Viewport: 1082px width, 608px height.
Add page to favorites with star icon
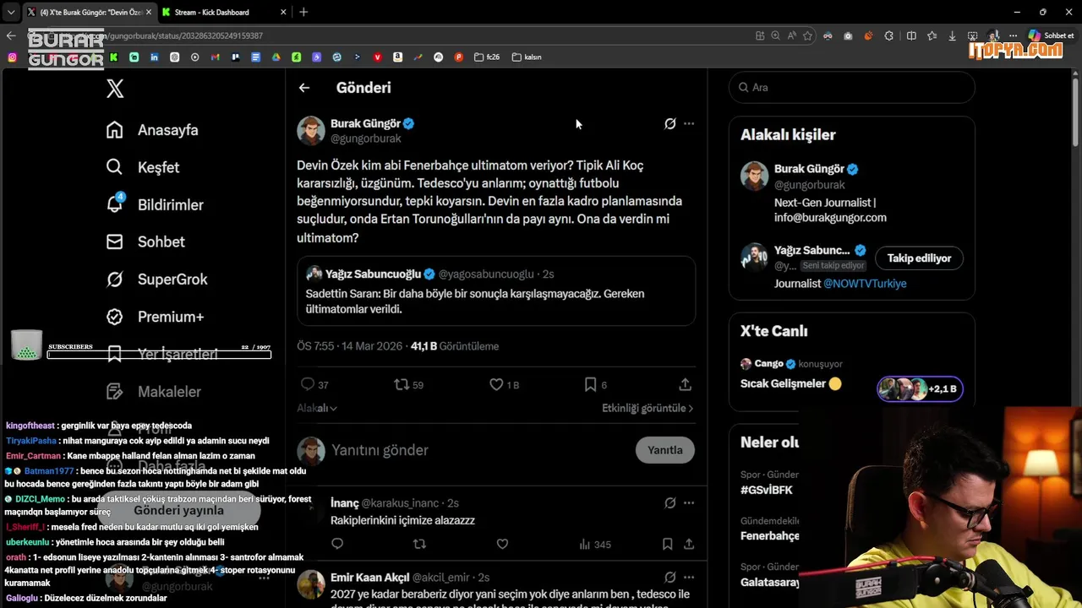coord(807,35)
